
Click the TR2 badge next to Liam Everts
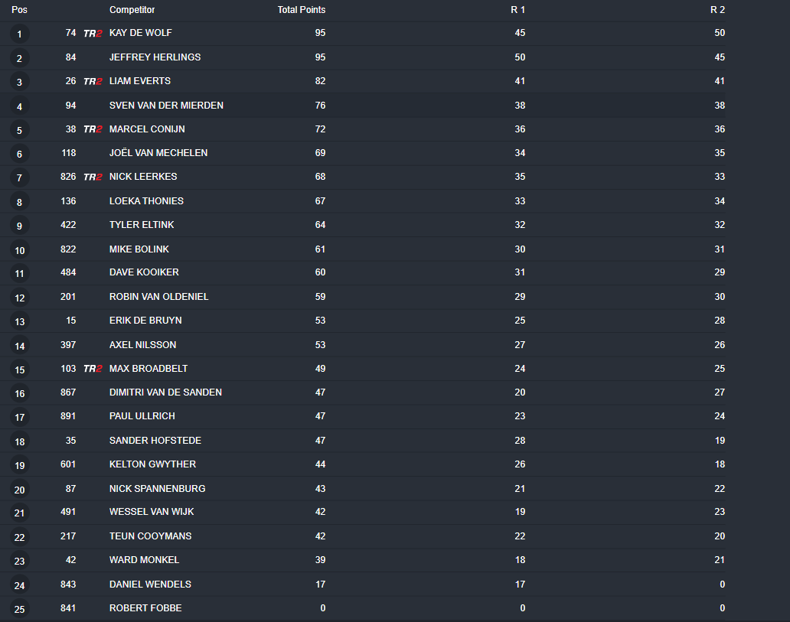pyautogui.click(x=93, y=81)
